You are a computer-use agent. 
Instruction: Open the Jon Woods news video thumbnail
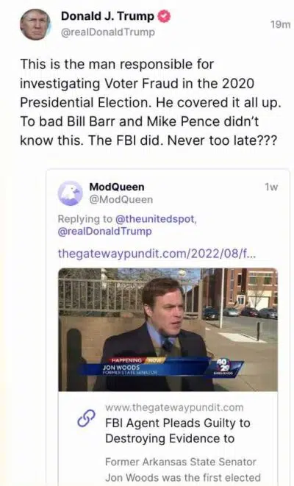coord(168,329)
